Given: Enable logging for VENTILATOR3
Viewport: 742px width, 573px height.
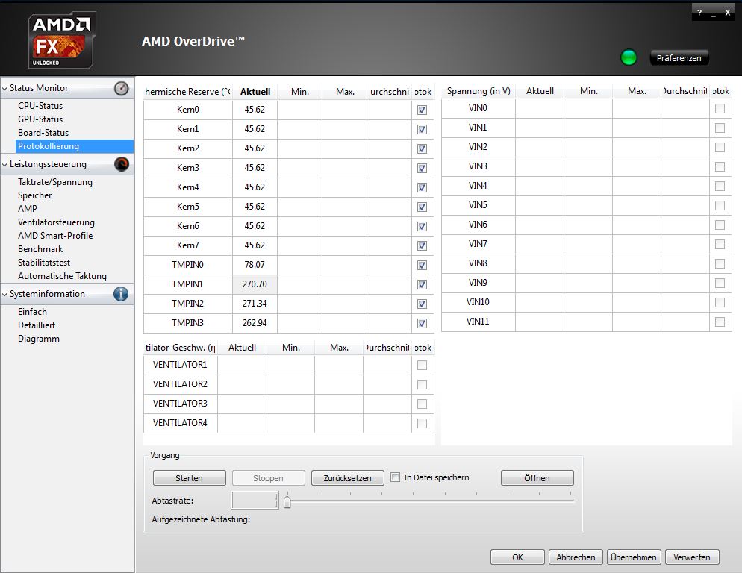Looking at the screenshot, I should coord(422,404).
